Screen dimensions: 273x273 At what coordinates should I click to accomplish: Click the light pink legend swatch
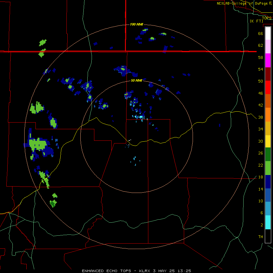coord(268,46)
